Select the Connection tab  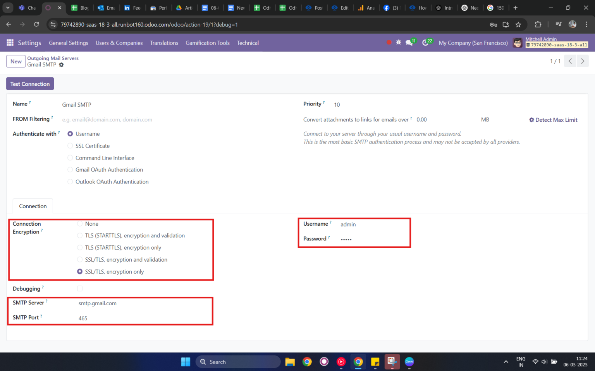[33, 206]
